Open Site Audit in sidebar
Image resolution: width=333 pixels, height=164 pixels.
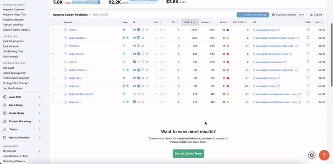tap(8, 68)
